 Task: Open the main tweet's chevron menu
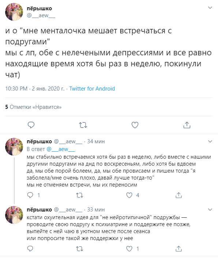pyautogui.click(x=210, y=8)
